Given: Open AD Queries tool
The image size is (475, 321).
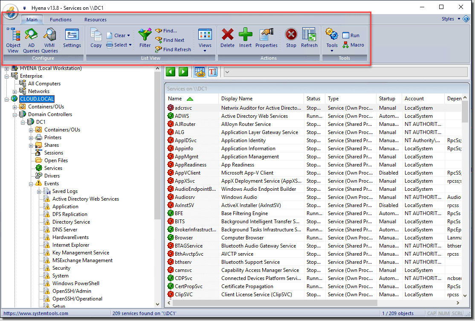Looking at the screenshot, I should (31, 41).
